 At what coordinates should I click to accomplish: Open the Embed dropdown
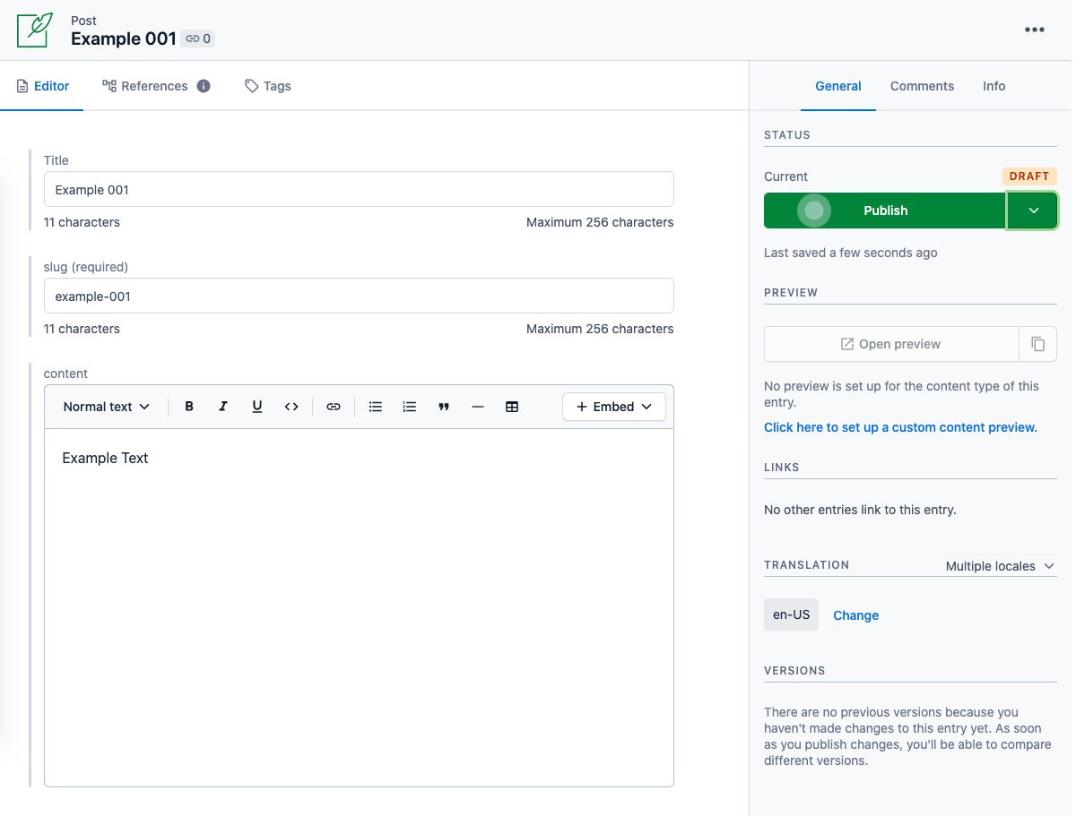coord(614,407)
